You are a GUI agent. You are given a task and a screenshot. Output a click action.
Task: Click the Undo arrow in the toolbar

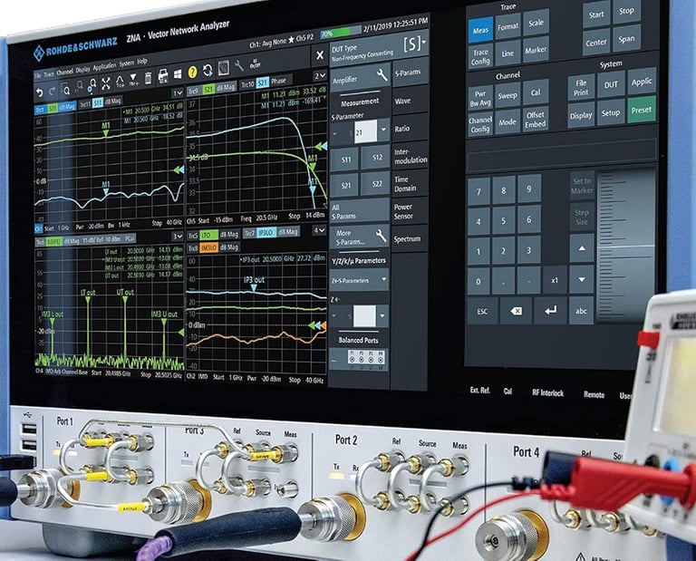point(40,92)
